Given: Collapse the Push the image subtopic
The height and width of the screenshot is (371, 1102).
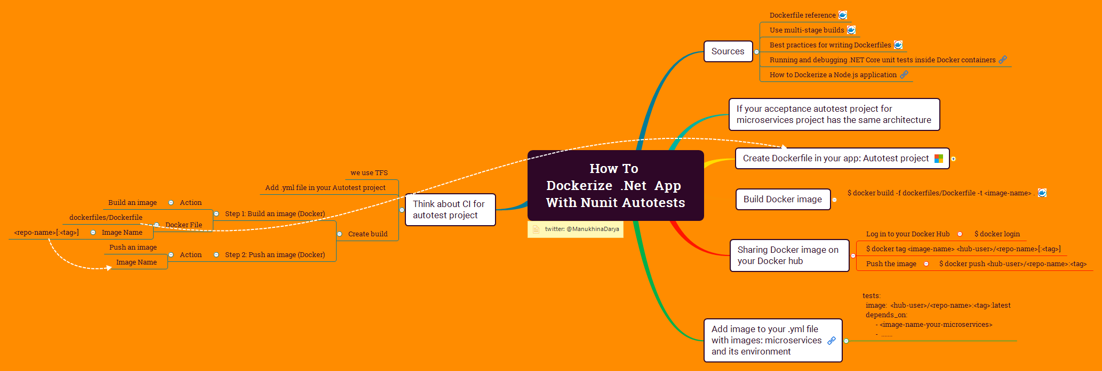Looking at the screenshot, I should point(926,264).
